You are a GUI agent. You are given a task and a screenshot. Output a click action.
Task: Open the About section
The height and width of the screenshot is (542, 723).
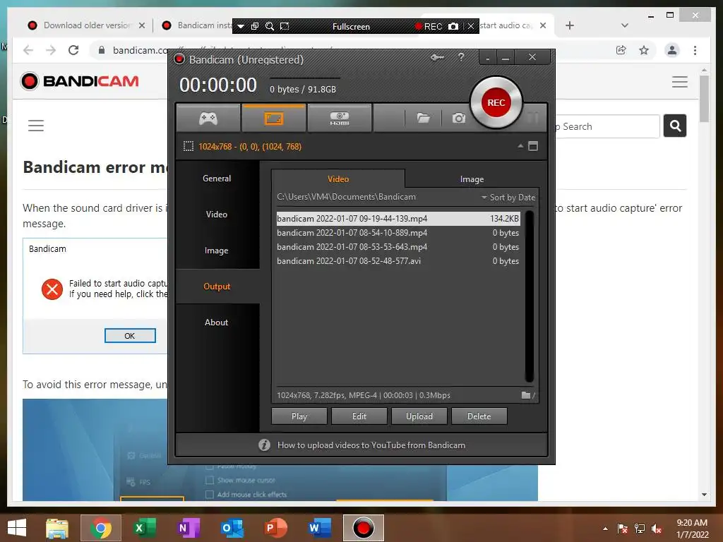(x=217, y=322)
